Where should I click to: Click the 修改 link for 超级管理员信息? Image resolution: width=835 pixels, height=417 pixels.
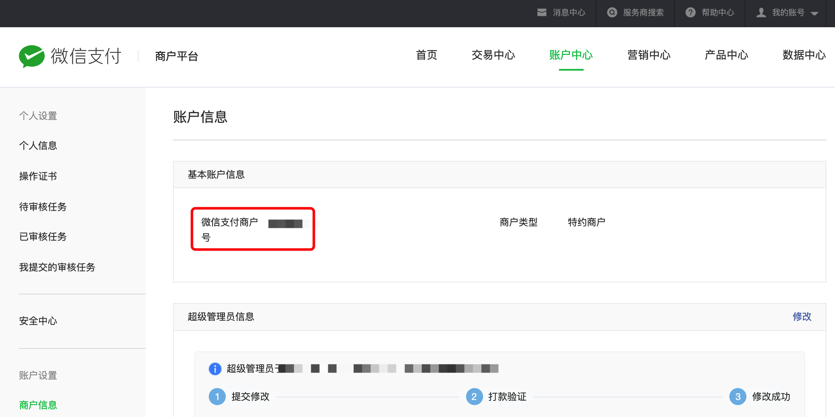tap(802, 317)
